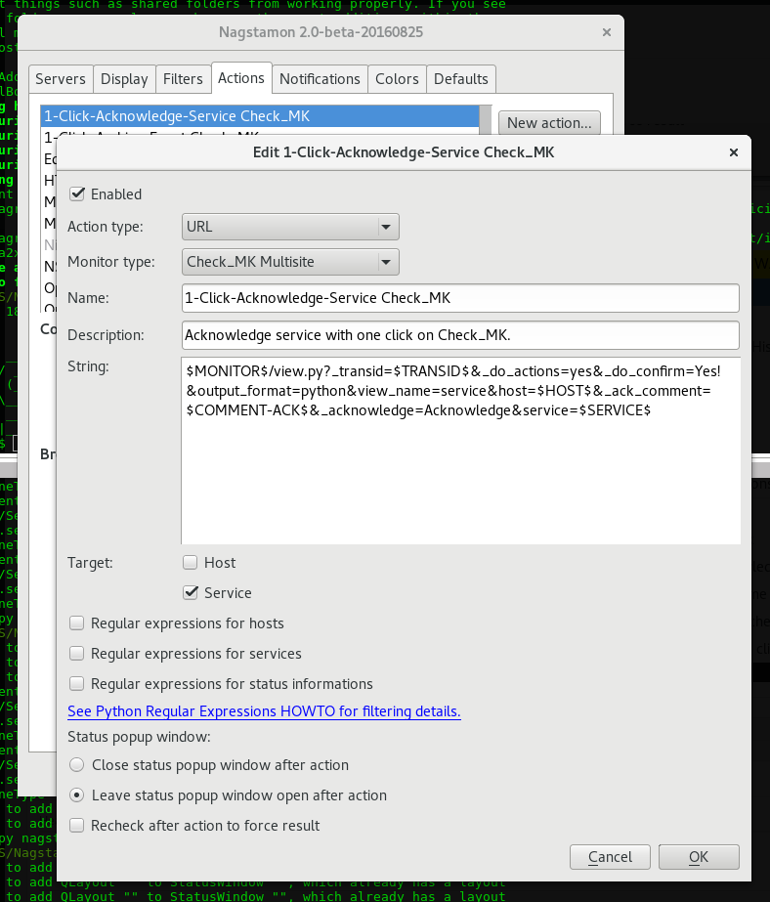Viewport: 770px width, 902px height.
Task: Click inside the String text area
Action: click(x=459, y=469)
